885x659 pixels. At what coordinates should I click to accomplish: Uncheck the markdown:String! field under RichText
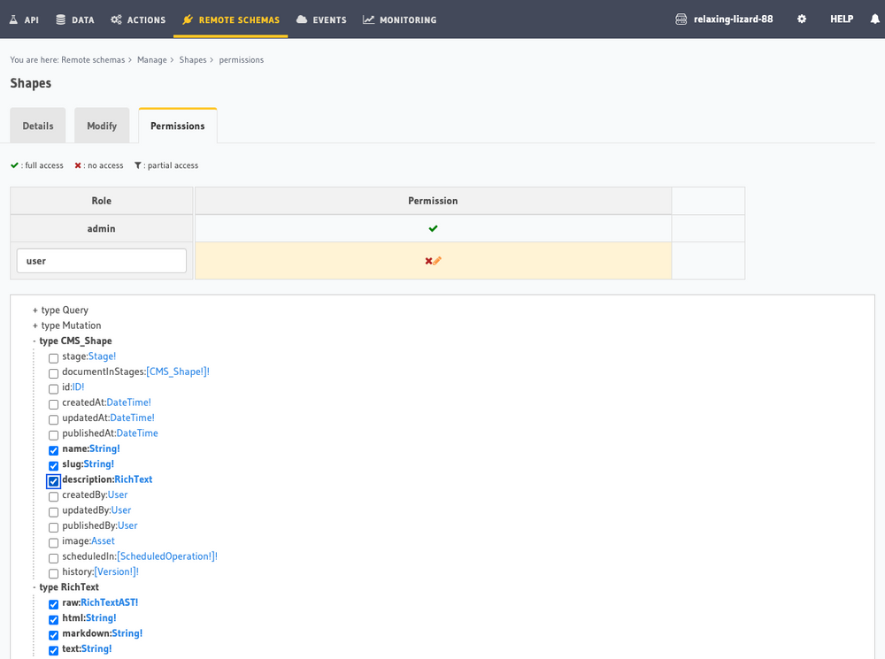tap(53, 635)
